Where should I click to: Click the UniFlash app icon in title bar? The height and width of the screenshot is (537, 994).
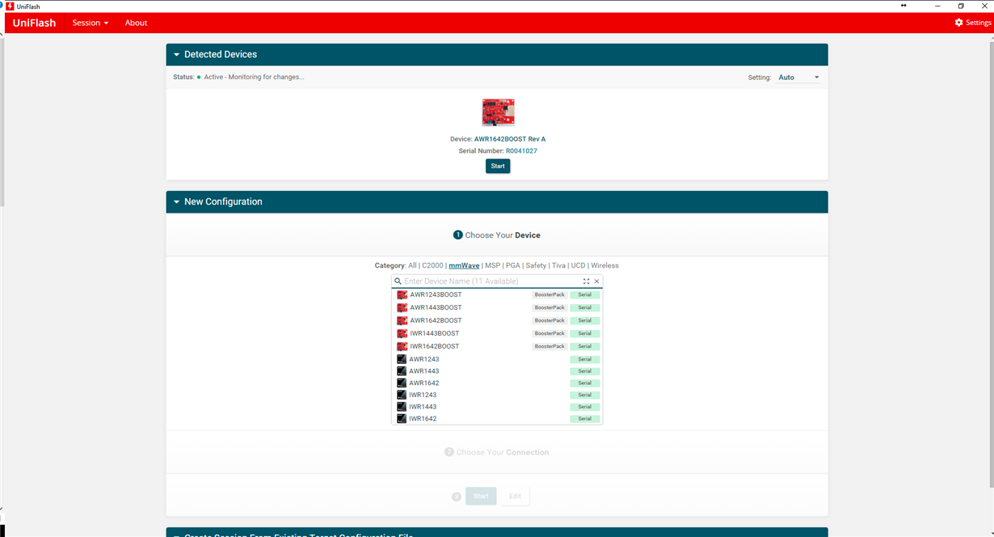point(10,6)
